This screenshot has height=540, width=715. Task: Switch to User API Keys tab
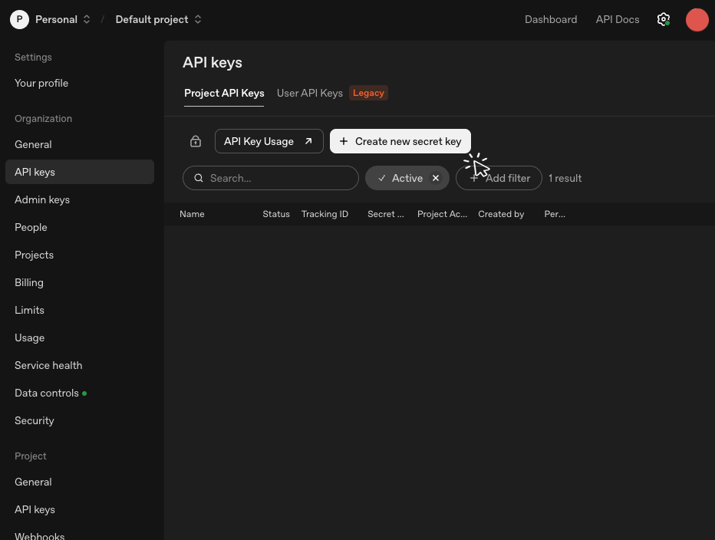pos(310,93)
